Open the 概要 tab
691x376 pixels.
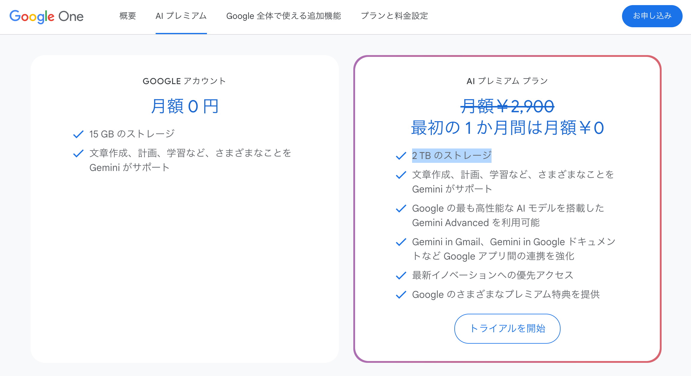point(128,16)
